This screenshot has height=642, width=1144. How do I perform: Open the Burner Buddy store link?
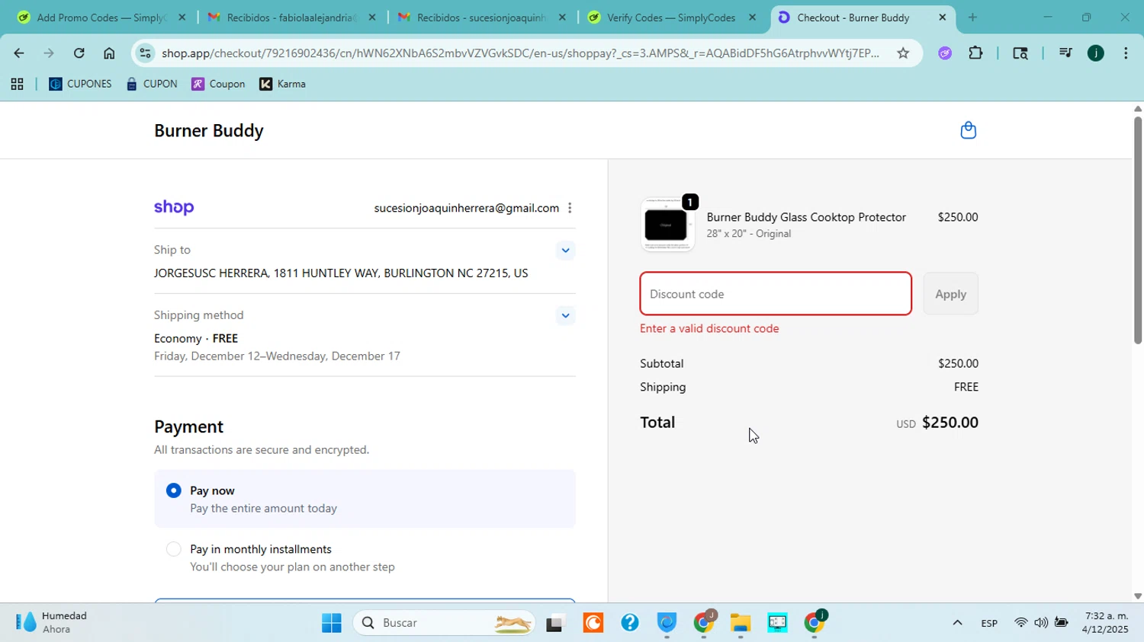click(x=209, y=130)
